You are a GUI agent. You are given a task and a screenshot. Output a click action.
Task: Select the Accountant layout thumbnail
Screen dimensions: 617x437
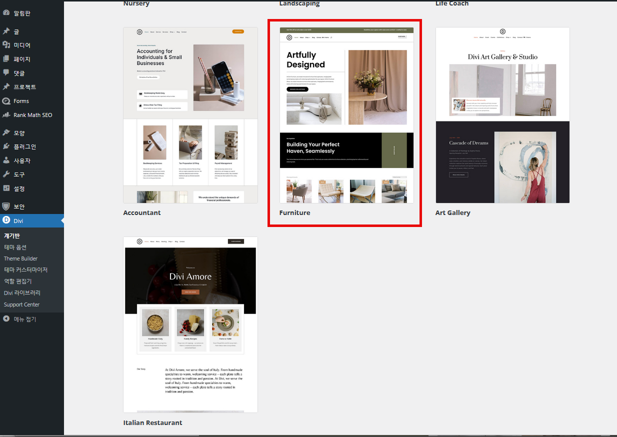[x=190, y=115]
